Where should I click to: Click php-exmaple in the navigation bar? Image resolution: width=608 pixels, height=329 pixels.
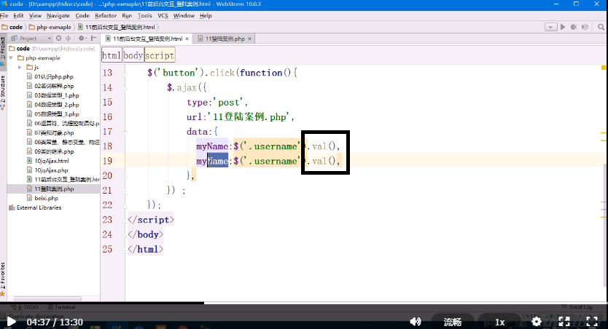pyautogui.click(x=50, y=27)
